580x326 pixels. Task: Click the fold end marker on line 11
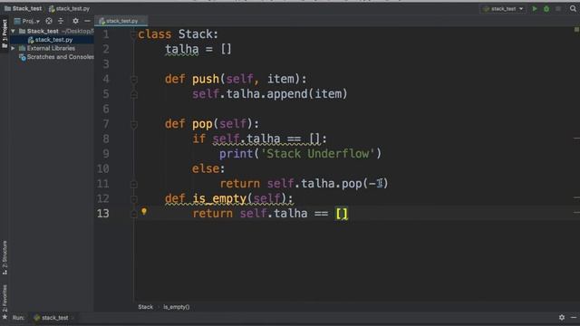[134, 184]
